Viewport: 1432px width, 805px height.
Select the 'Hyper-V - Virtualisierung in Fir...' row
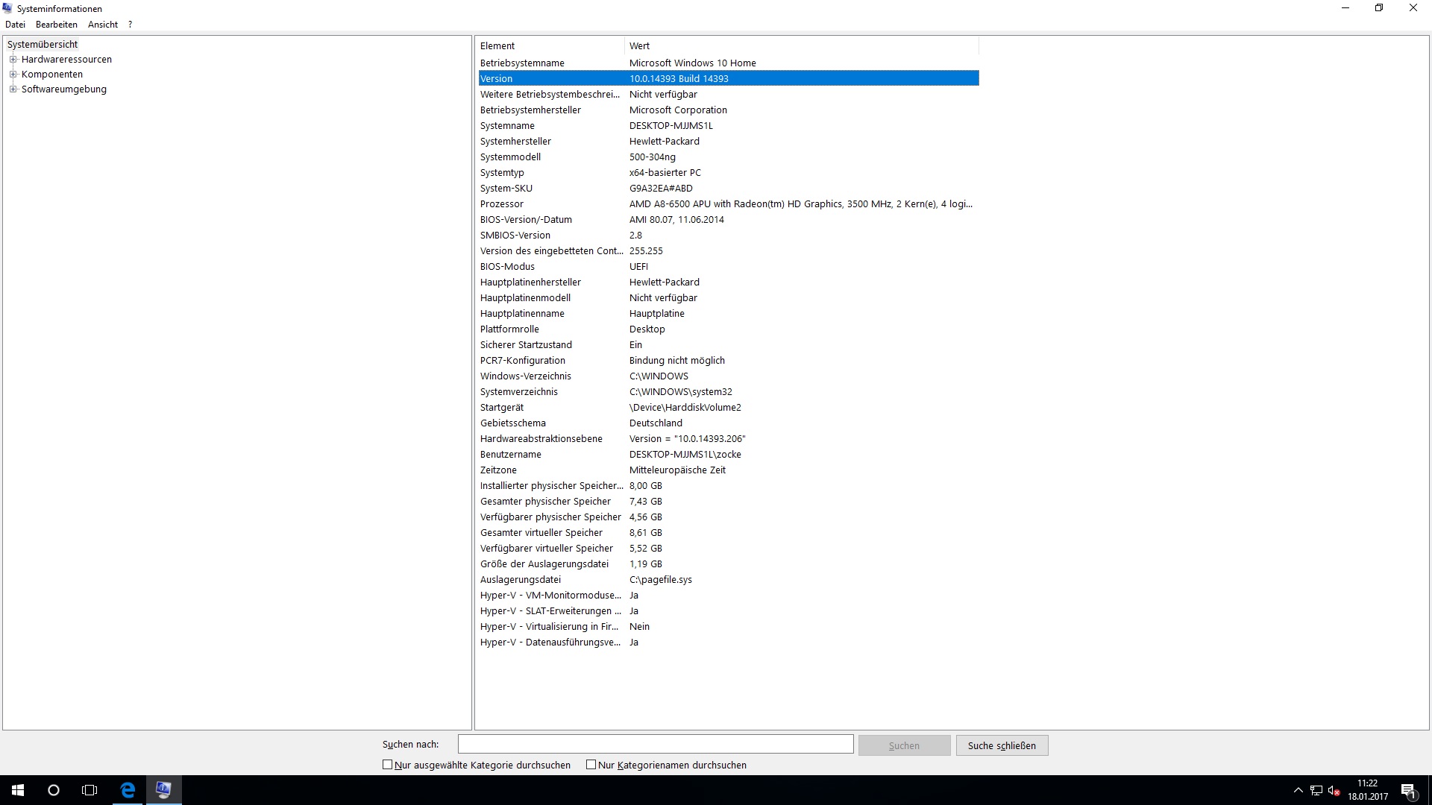click(x=729, y=627)
